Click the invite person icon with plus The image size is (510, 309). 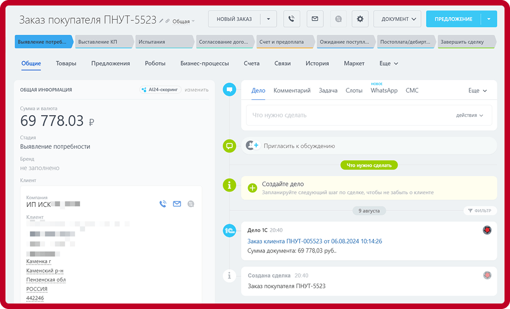tap(253, 145)
